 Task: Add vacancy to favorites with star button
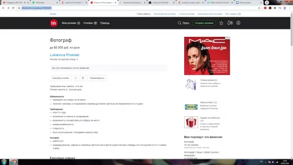75,78
